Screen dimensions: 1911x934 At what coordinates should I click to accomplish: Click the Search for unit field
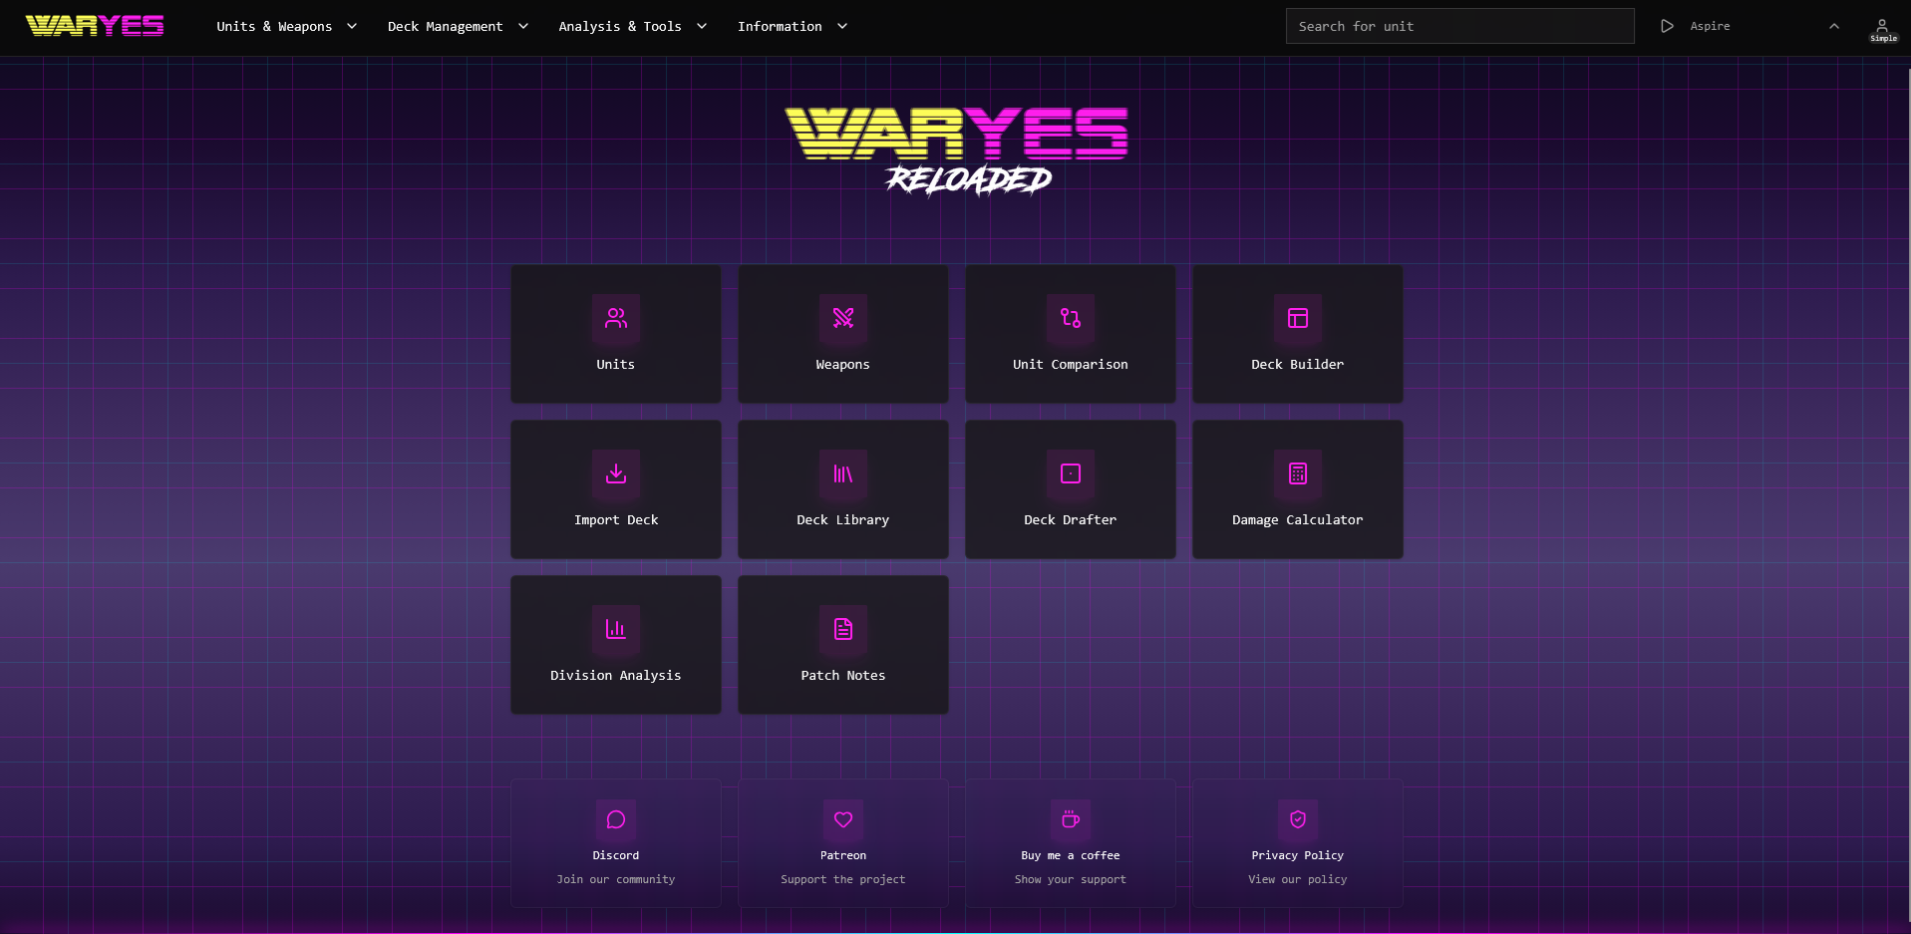[x=1458, y=26]
